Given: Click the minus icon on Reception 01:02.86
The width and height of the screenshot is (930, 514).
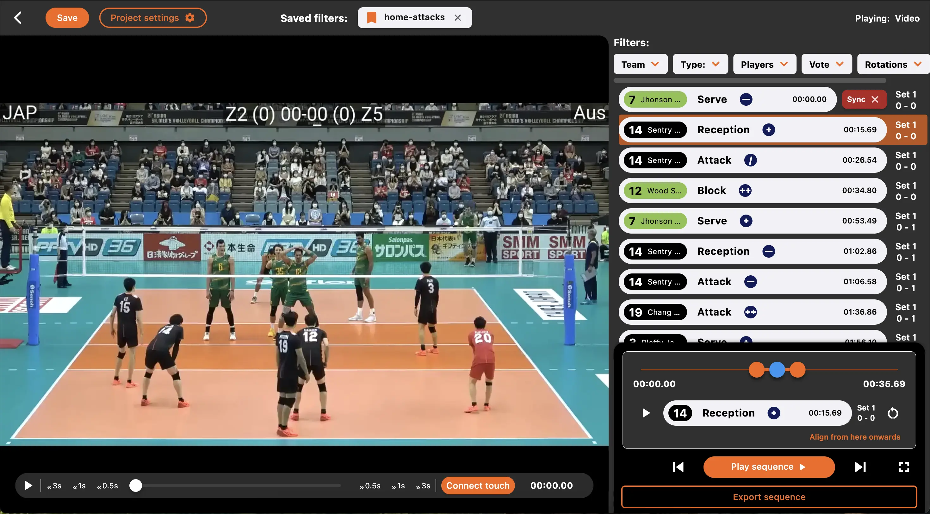Looking at the screenshot, I should [769, 251].
